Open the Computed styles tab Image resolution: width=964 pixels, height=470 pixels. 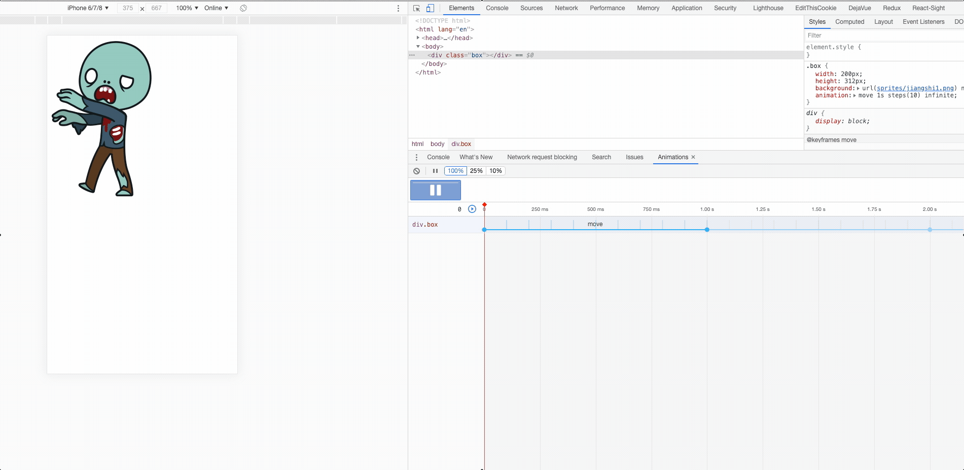pos(849,22)
